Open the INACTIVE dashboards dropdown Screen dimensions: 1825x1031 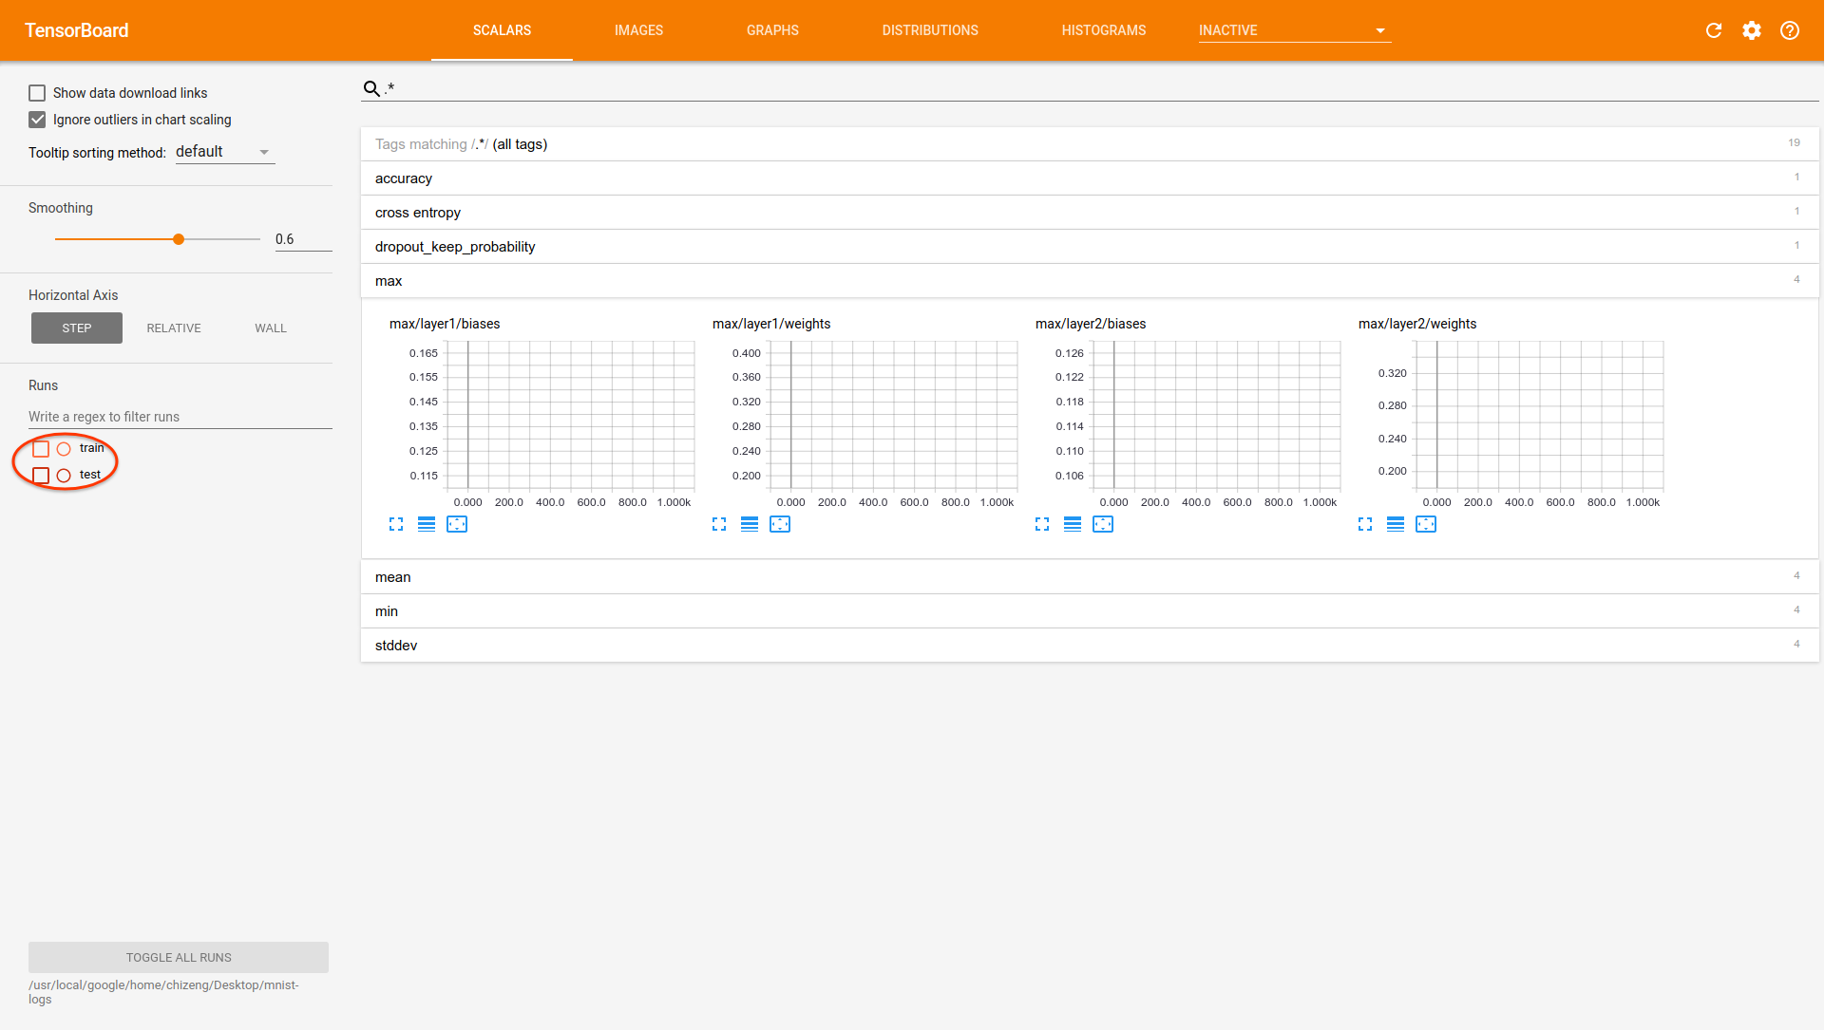click(1293, 30)
